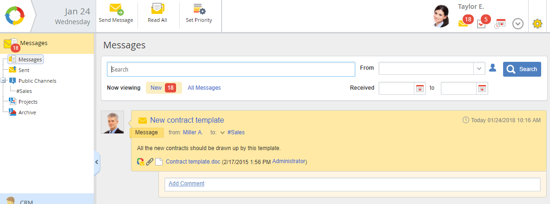Open Contract template.doc attachment link
This screenshot has height=204, width=550.
[x=193, y=162]
